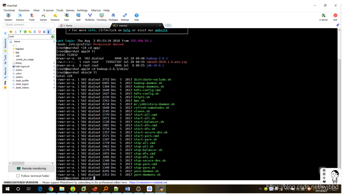The width and height of the screenshot is (342, 194).
Task: Select the .bashrc file
Action: point(19,77)
